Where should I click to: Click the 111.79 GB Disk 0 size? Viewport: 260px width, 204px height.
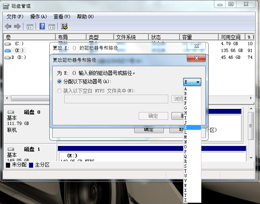[18, 123]
